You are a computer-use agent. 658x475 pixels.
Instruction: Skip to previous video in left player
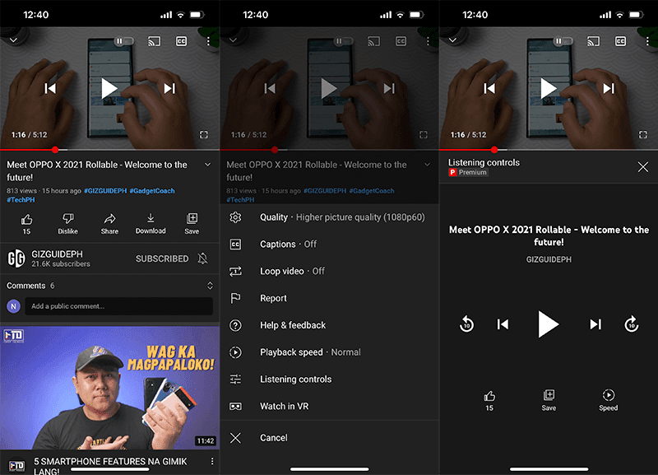pos(50,89)
